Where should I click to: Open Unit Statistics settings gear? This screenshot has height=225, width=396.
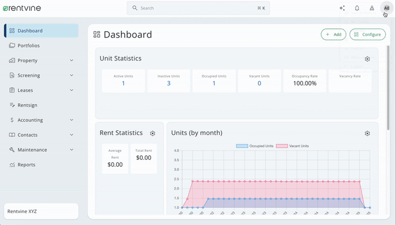tap(367, 59)
